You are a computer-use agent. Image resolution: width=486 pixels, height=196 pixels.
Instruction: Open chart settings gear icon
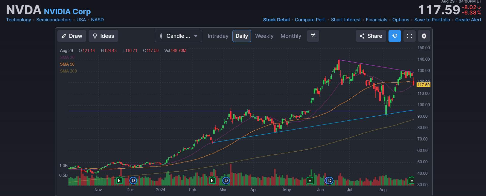coord(424,36)
